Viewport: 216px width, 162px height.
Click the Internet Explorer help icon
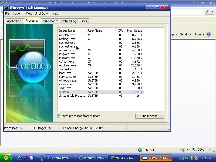point(208,34)
